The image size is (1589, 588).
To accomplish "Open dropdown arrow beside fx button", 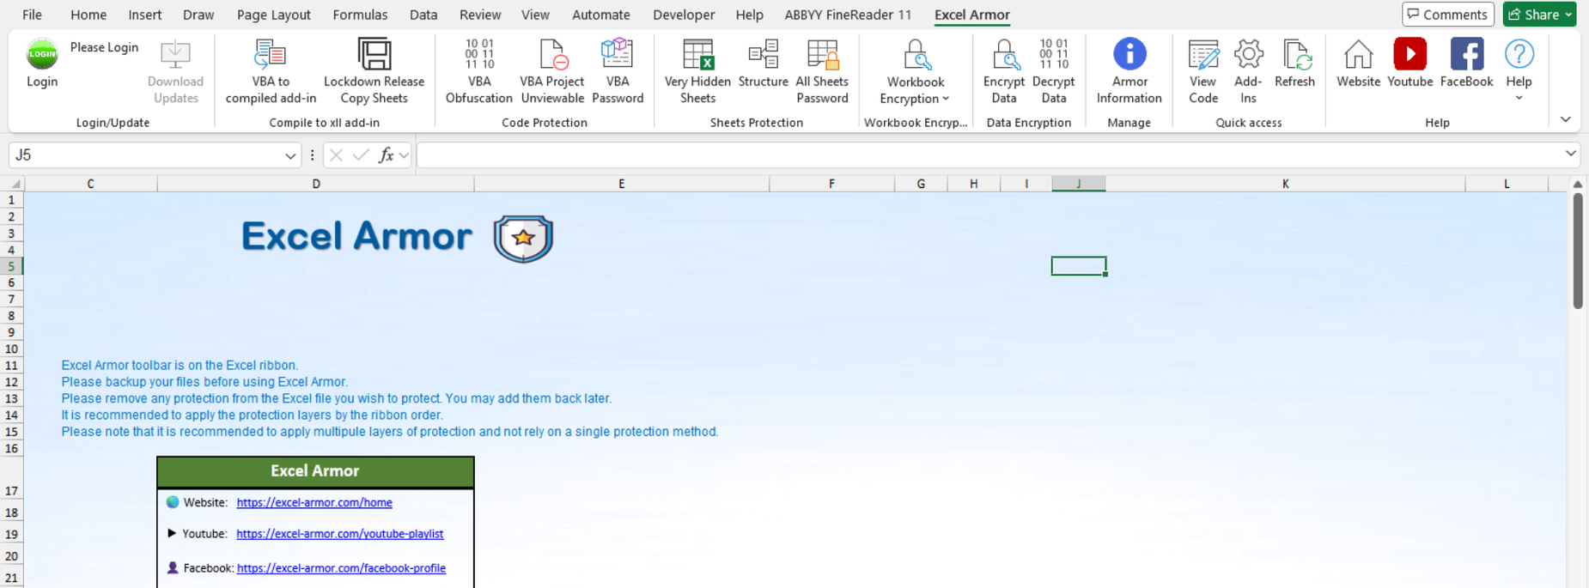I will click(x=404, y=155).
